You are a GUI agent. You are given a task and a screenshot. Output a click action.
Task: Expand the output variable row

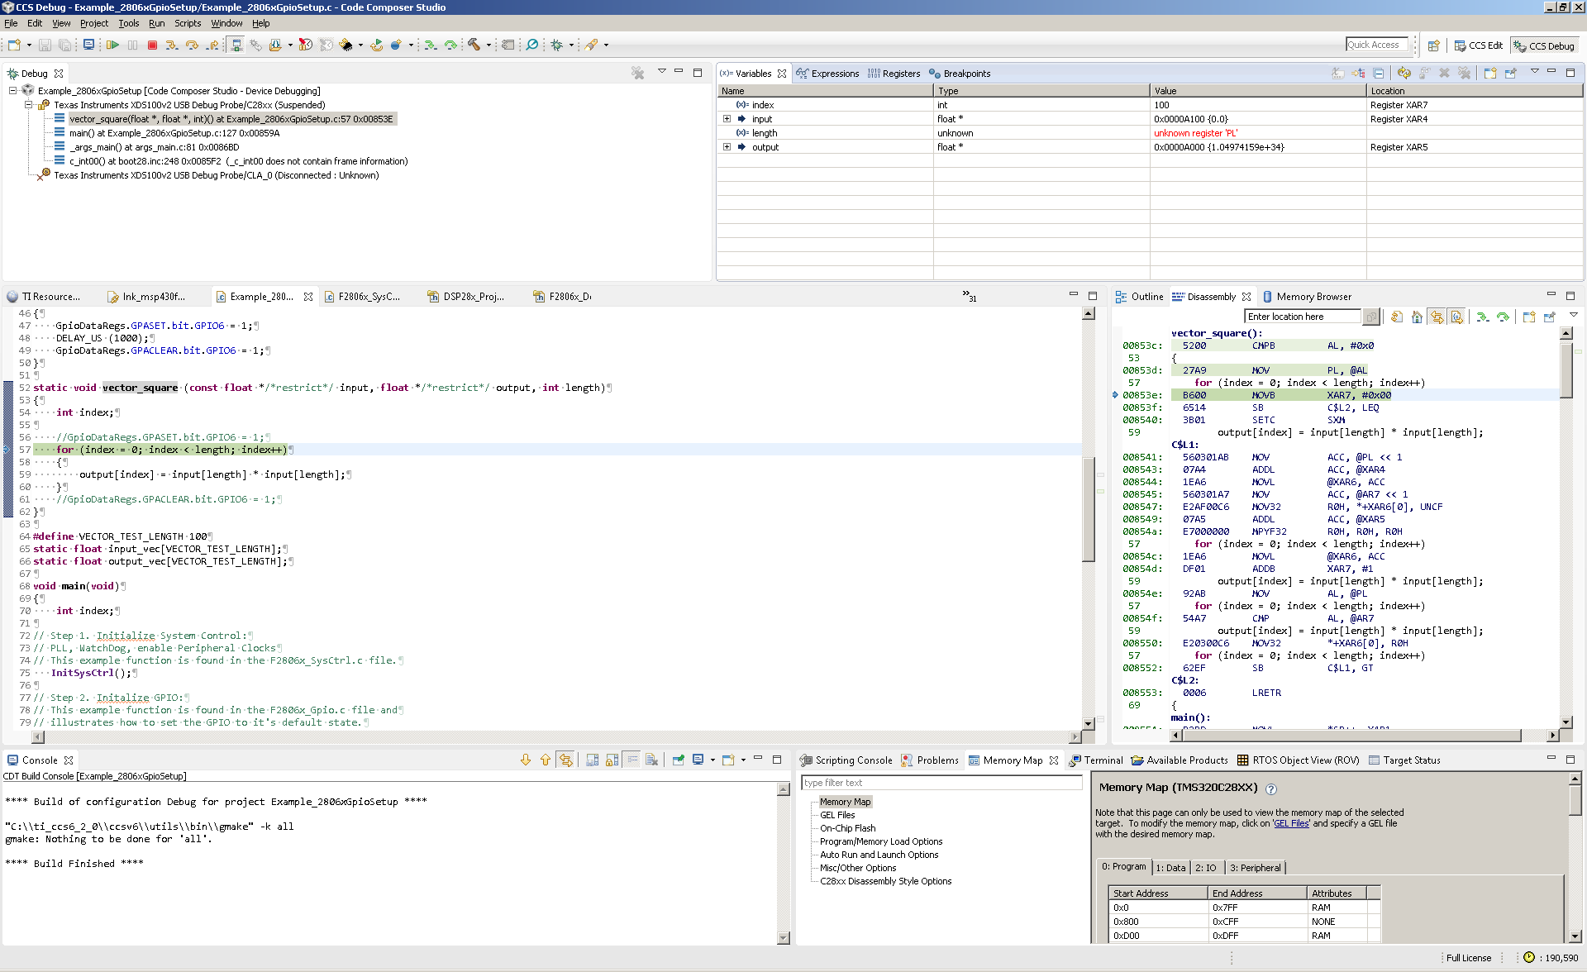coord(727,147)
